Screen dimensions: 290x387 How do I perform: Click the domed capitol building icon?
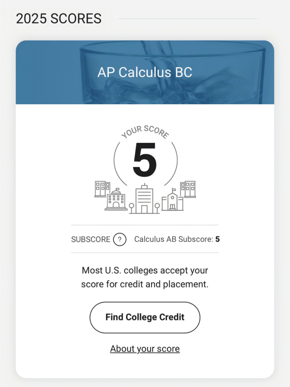(116, 199)
